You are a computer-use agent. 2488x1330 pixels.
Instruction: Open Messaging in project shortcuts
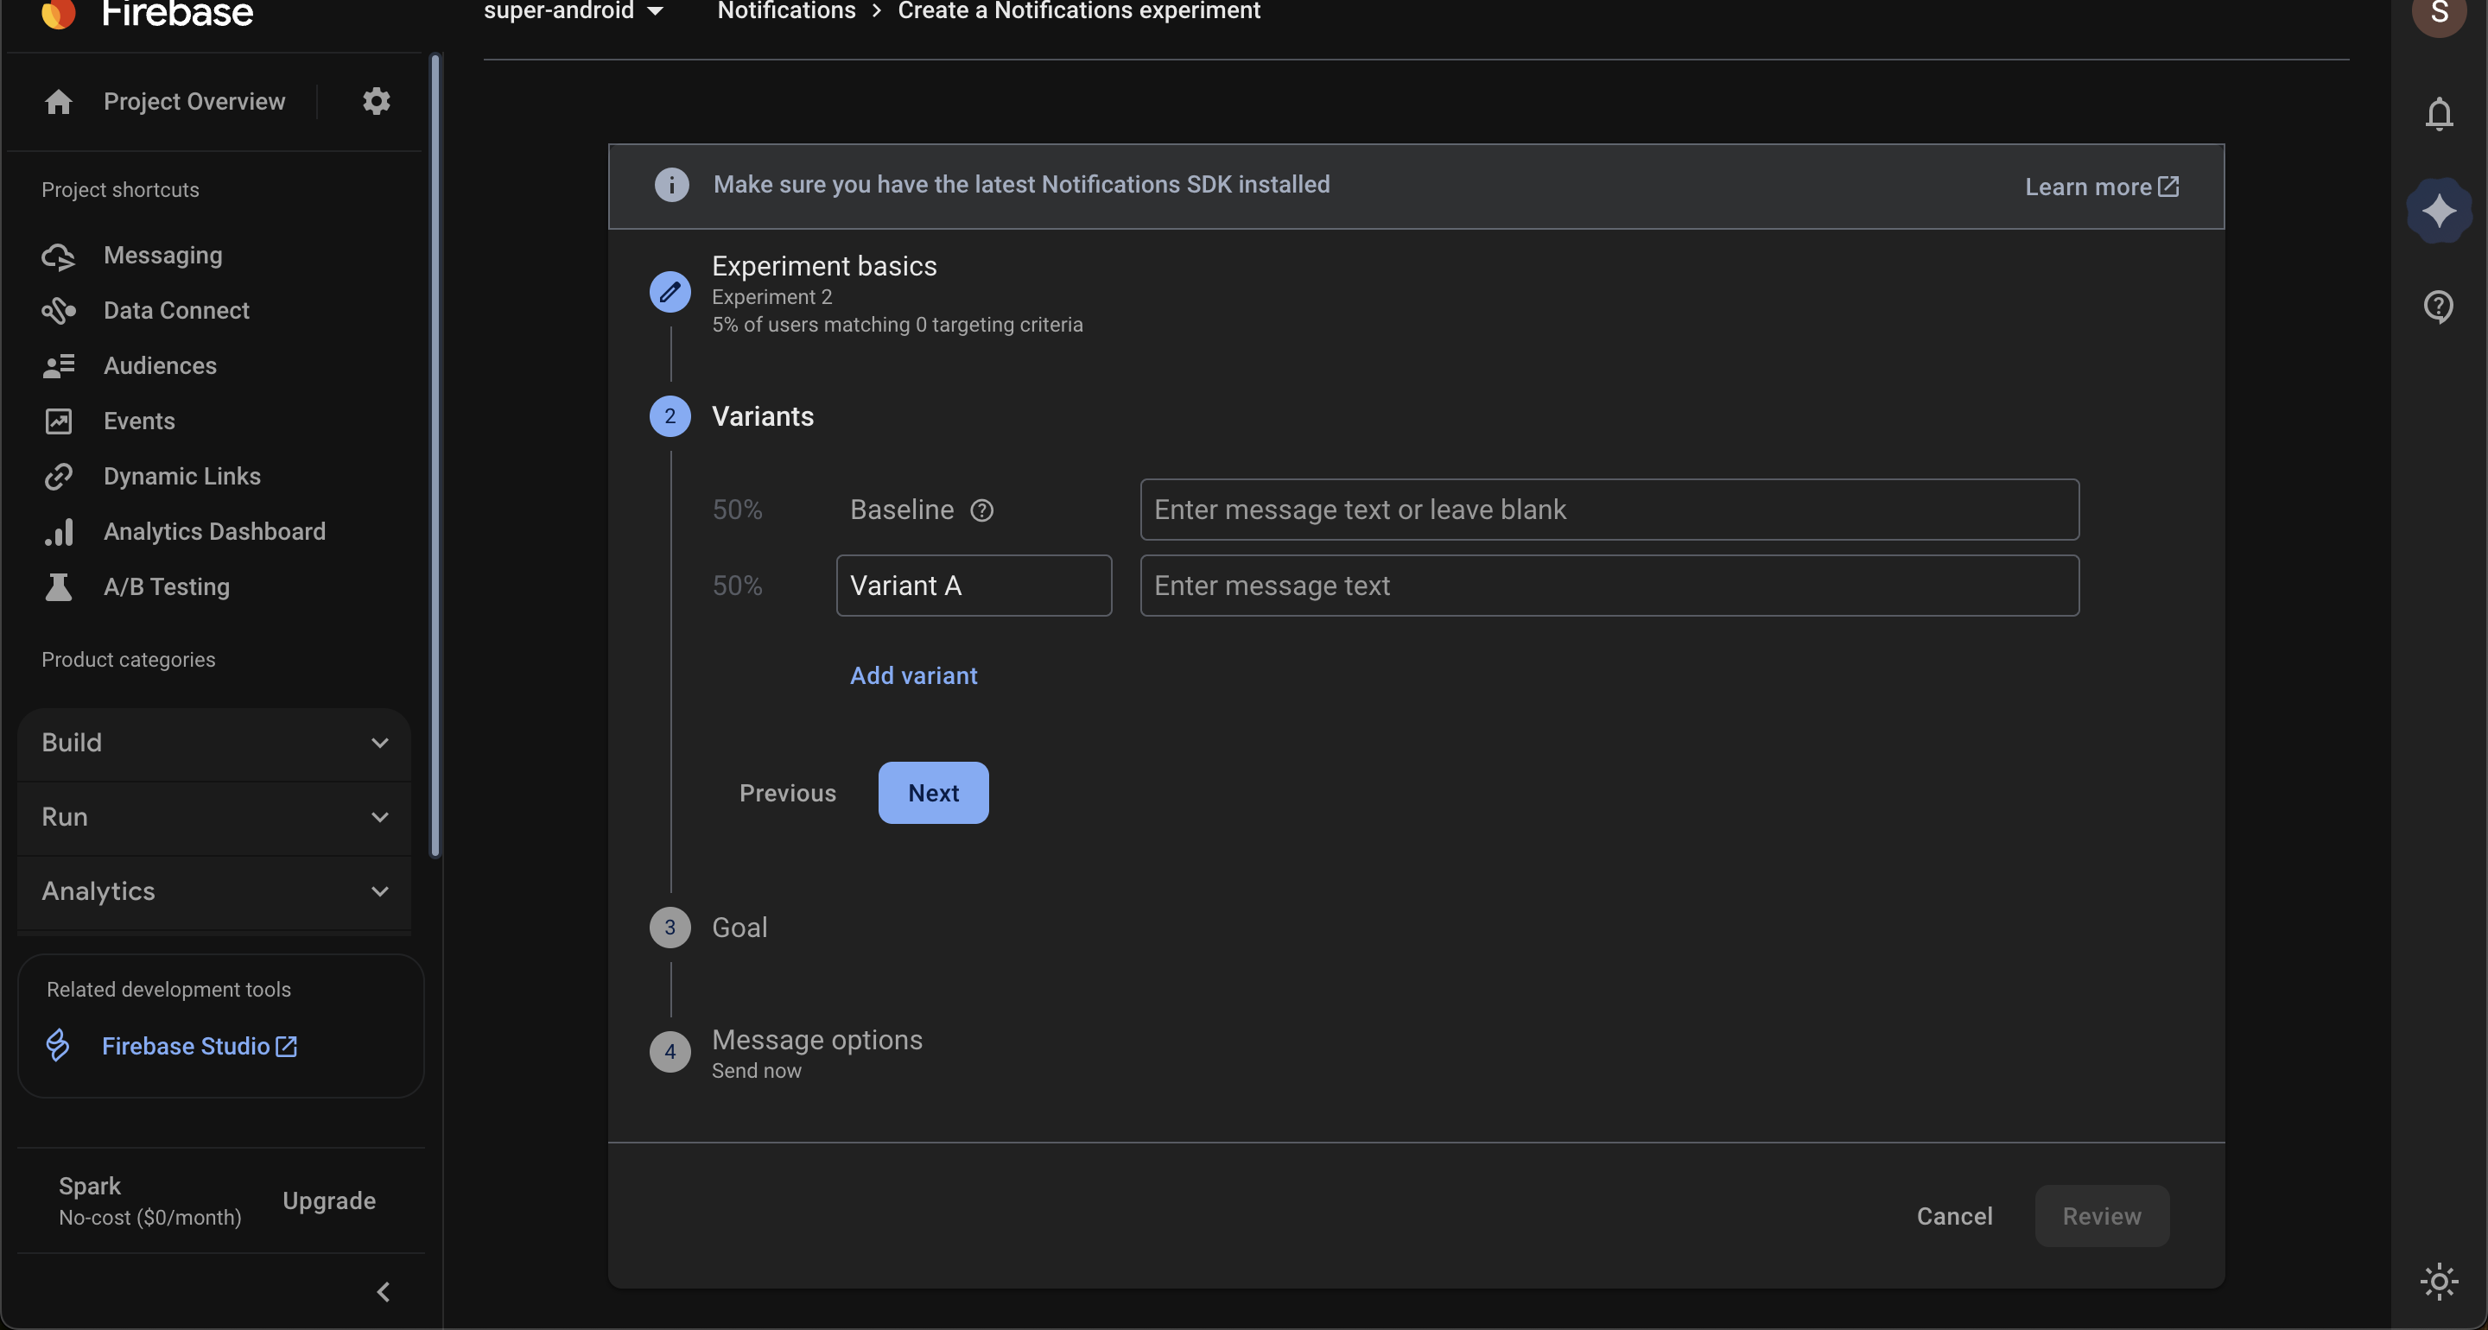[x=162, y=255]
